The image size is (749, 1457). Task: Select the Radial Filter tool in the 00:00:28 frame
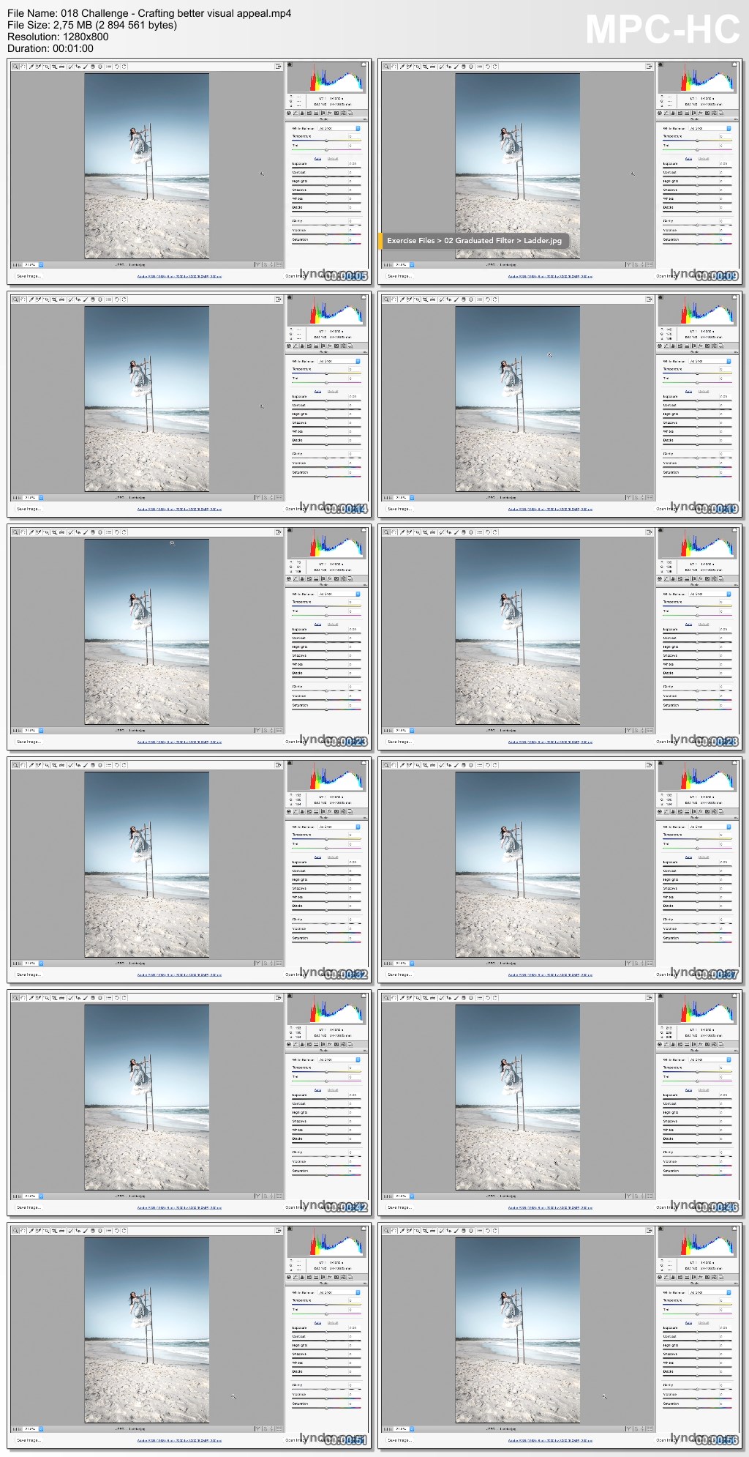click(x=471, y=532)
